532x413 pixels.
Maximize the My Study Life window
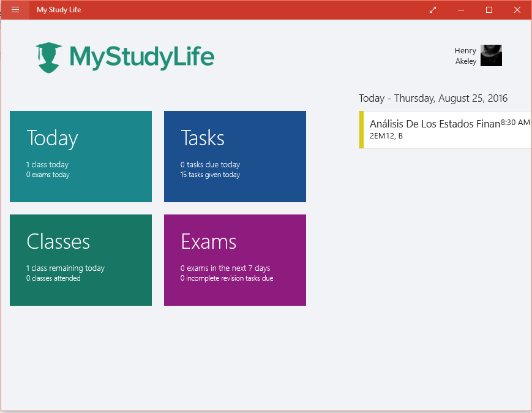tap(489, 10)
